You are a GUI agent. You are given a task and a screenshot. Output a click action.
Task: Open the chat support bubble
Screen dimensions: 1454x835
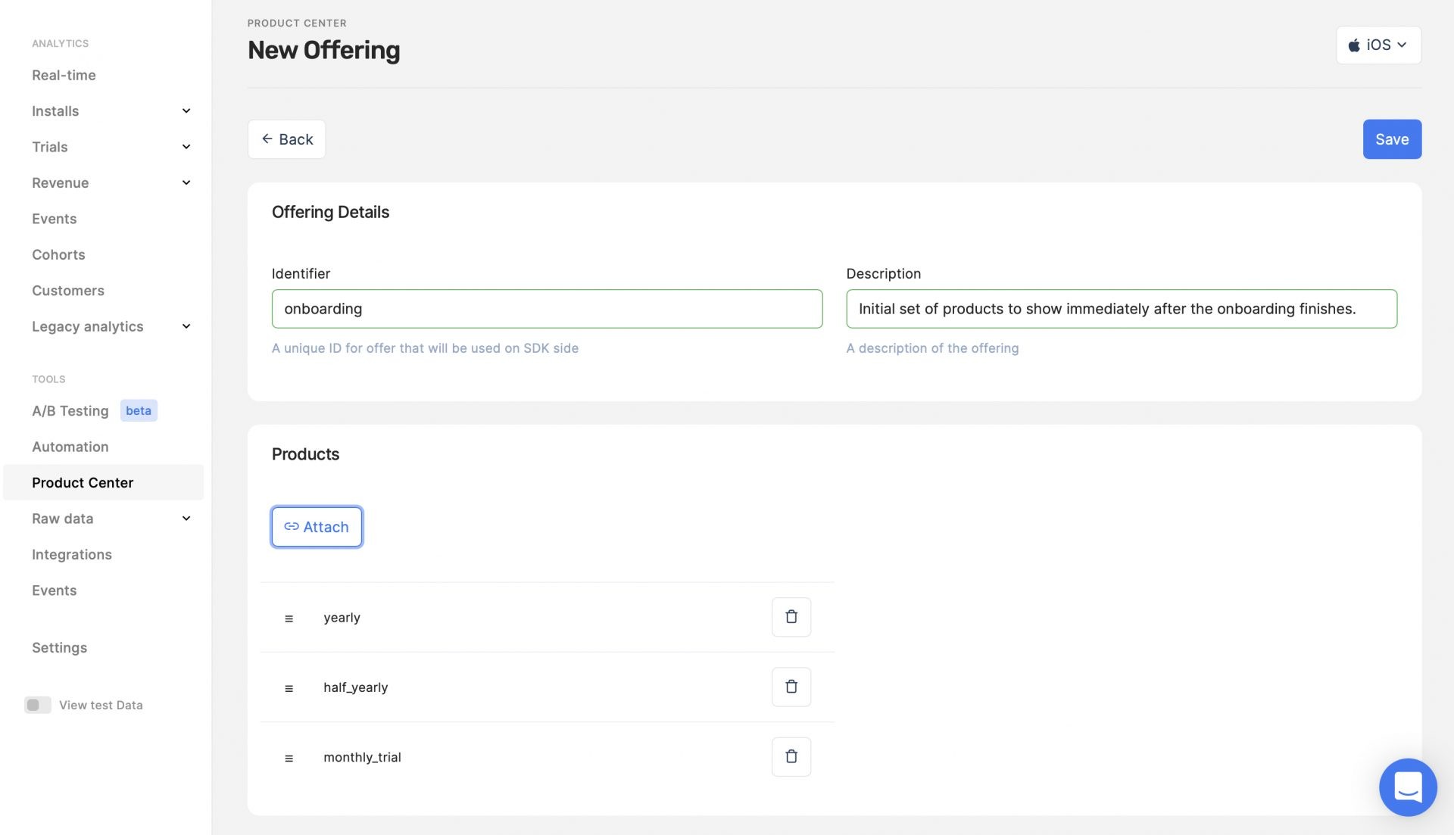[1407, 787]
